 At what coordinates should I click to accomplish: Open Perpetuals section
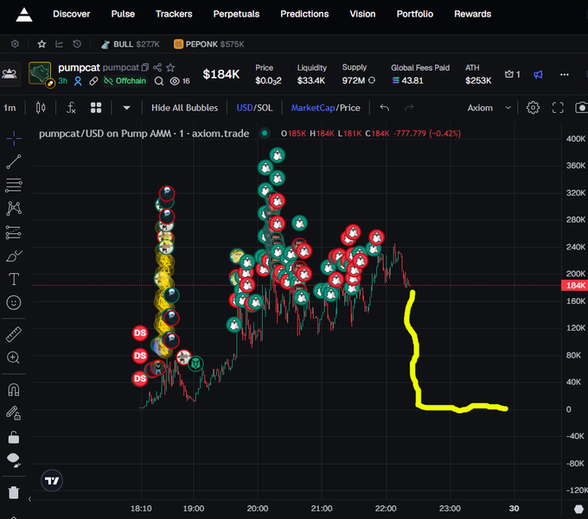tap(236, 14)
